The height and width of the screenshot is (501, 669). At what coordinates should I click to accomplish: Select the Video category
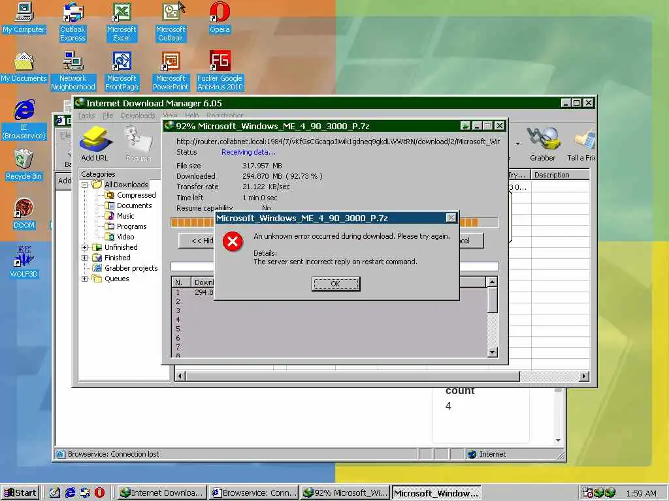pos(125,237)
